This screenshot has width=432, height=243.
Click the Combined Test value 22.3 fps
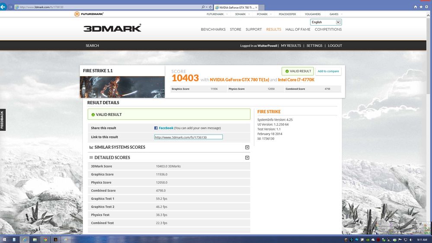161,223
